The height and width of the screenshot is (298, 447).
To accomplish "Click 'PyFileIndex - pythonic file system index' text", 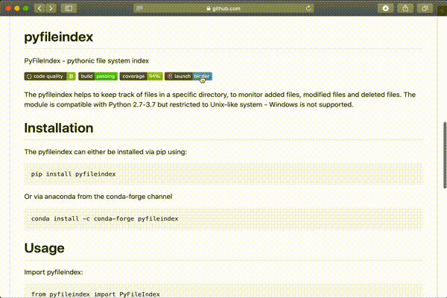I will (x=86, y=61).
